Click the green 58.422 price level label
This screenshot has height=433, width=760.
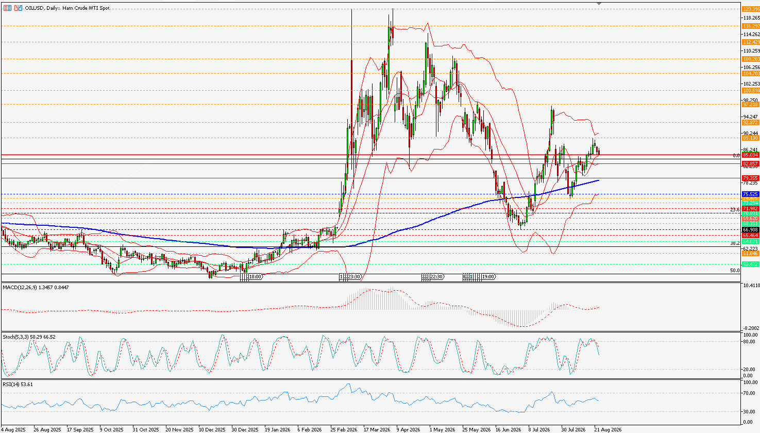(750, 264)
